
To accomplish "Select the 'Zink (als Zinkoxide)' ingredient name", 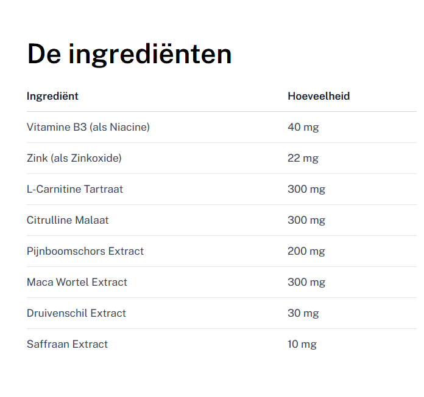I will (74, 158).
